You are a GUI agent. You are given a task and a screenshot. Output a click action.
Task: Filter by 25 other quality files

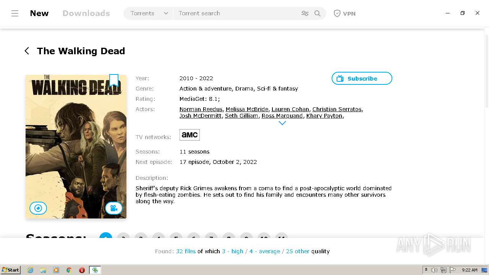298,251
